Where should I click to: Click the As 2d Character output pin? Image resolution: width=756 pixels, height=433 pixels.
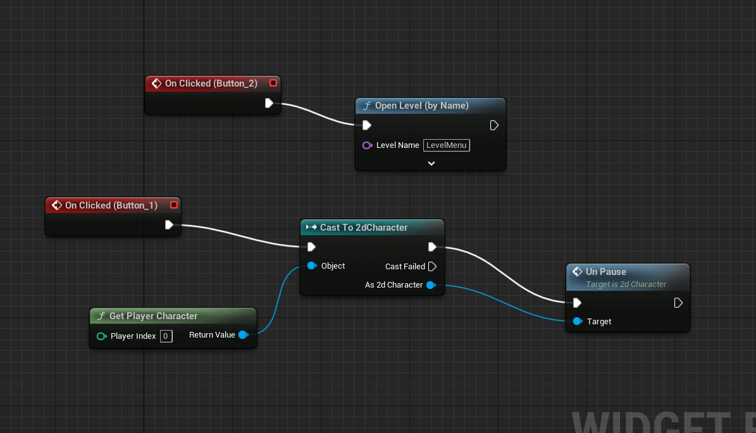(430, 285)
